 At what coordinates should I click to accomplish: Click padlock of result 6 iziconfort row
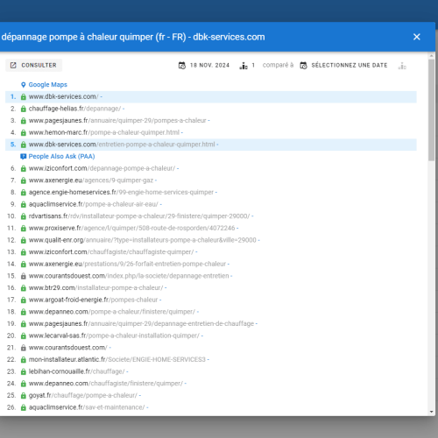click(24, 168)
